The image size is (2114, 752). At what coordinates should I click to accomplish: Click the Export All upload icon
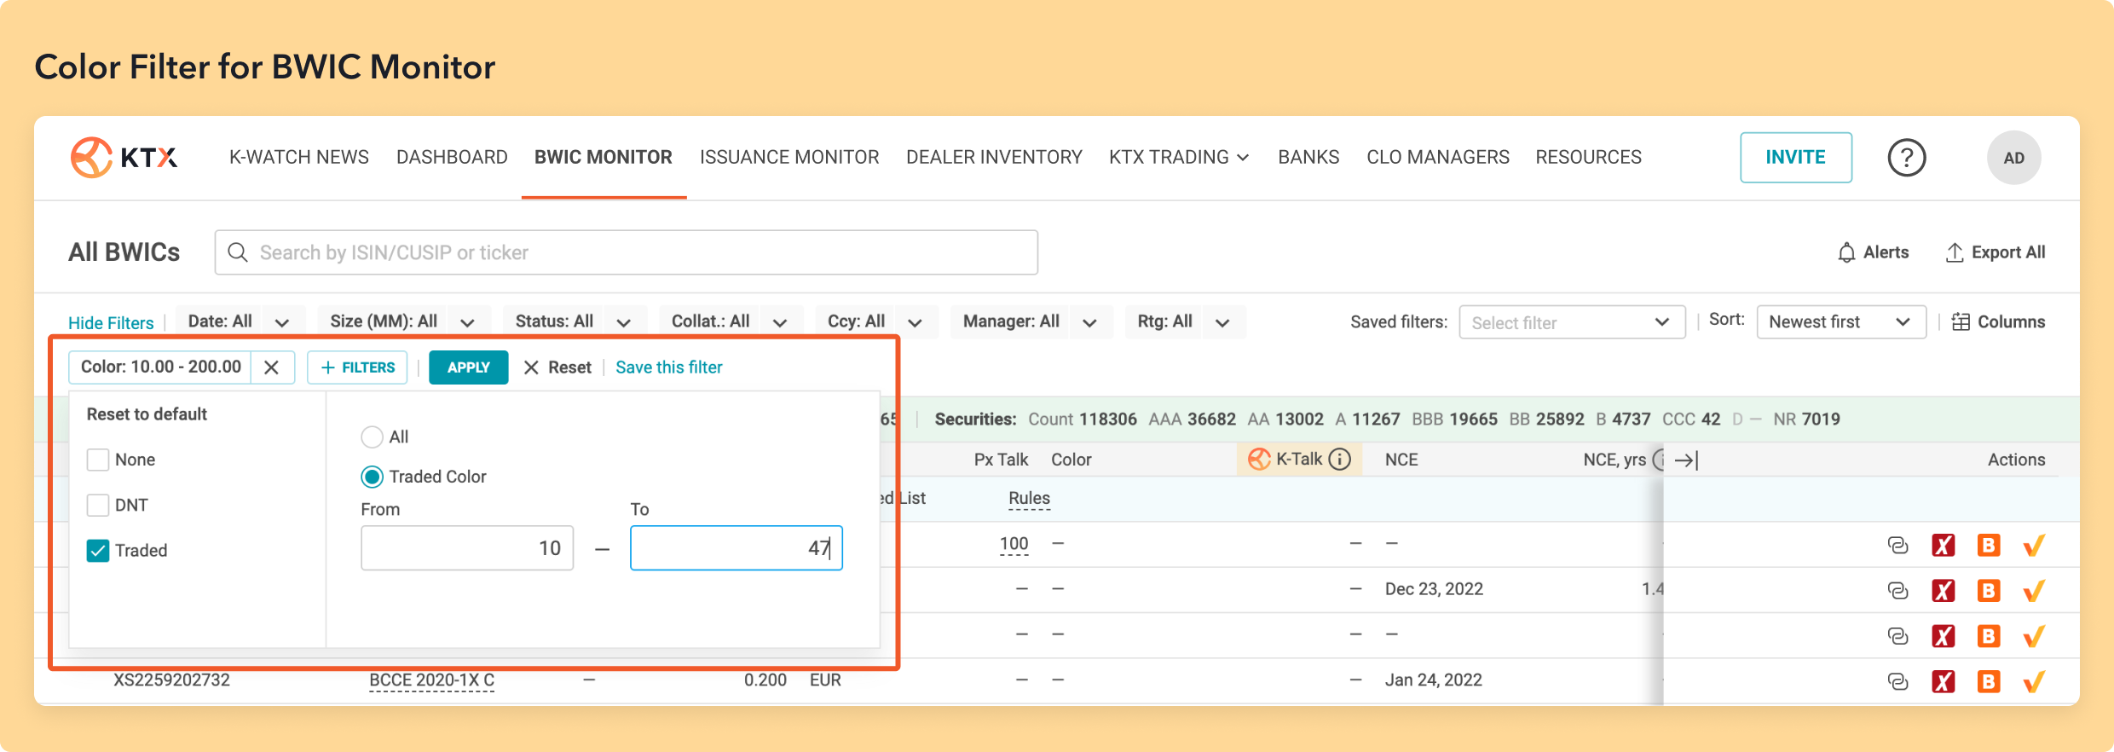[1954, 253]
